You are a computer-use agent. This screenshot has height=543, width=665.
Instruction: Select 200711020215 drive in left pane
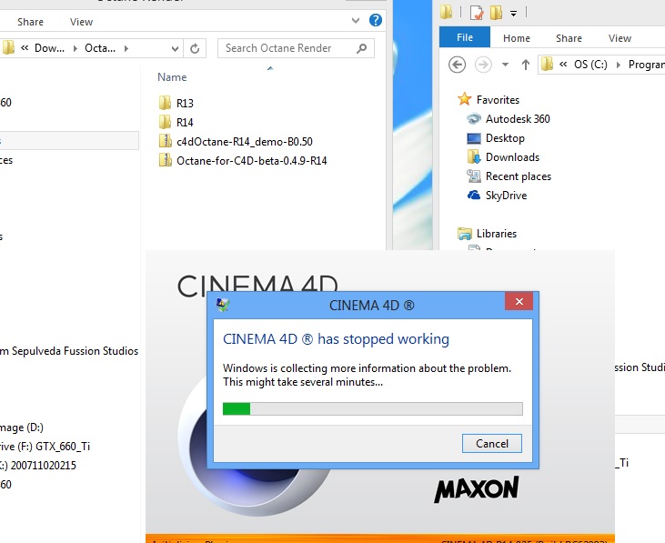[x=38, y=466]
